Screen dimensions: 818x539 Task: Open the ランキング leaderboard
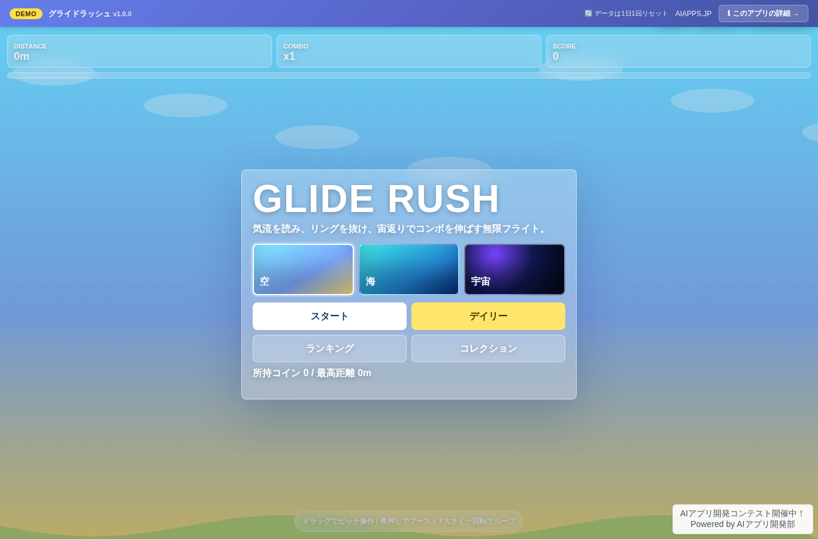[x=329, y=349]
